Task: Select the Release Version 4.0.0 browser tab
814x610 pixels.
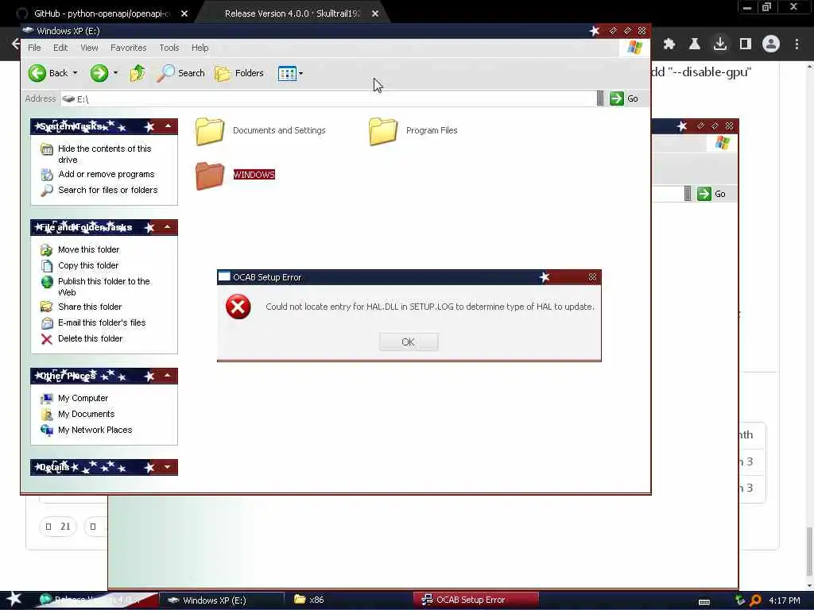Action: point(293,14)
